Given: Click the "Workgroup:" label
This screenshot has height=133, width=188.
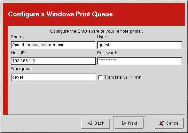Looking at the screenshot, I should click(x=22, y=69).
